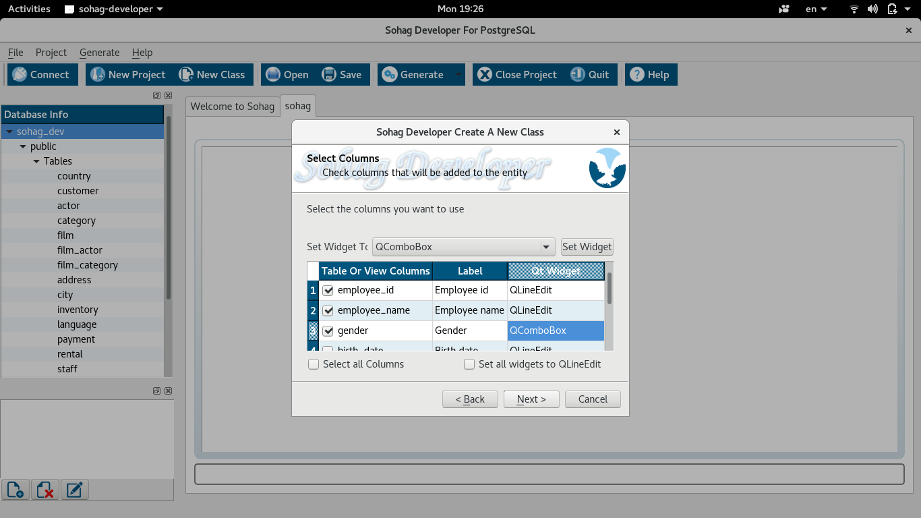Viewport: 921px width, 518px height.
Task: Click the Cancel button
Action: 593,399
